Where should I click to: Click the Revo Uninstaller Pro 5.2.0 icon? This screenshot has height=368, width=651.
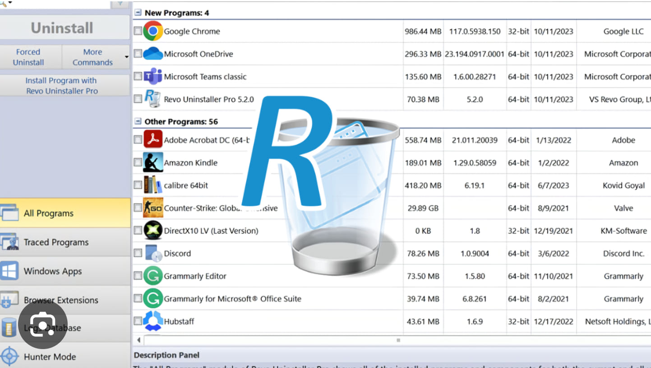[x=152, y=99]
